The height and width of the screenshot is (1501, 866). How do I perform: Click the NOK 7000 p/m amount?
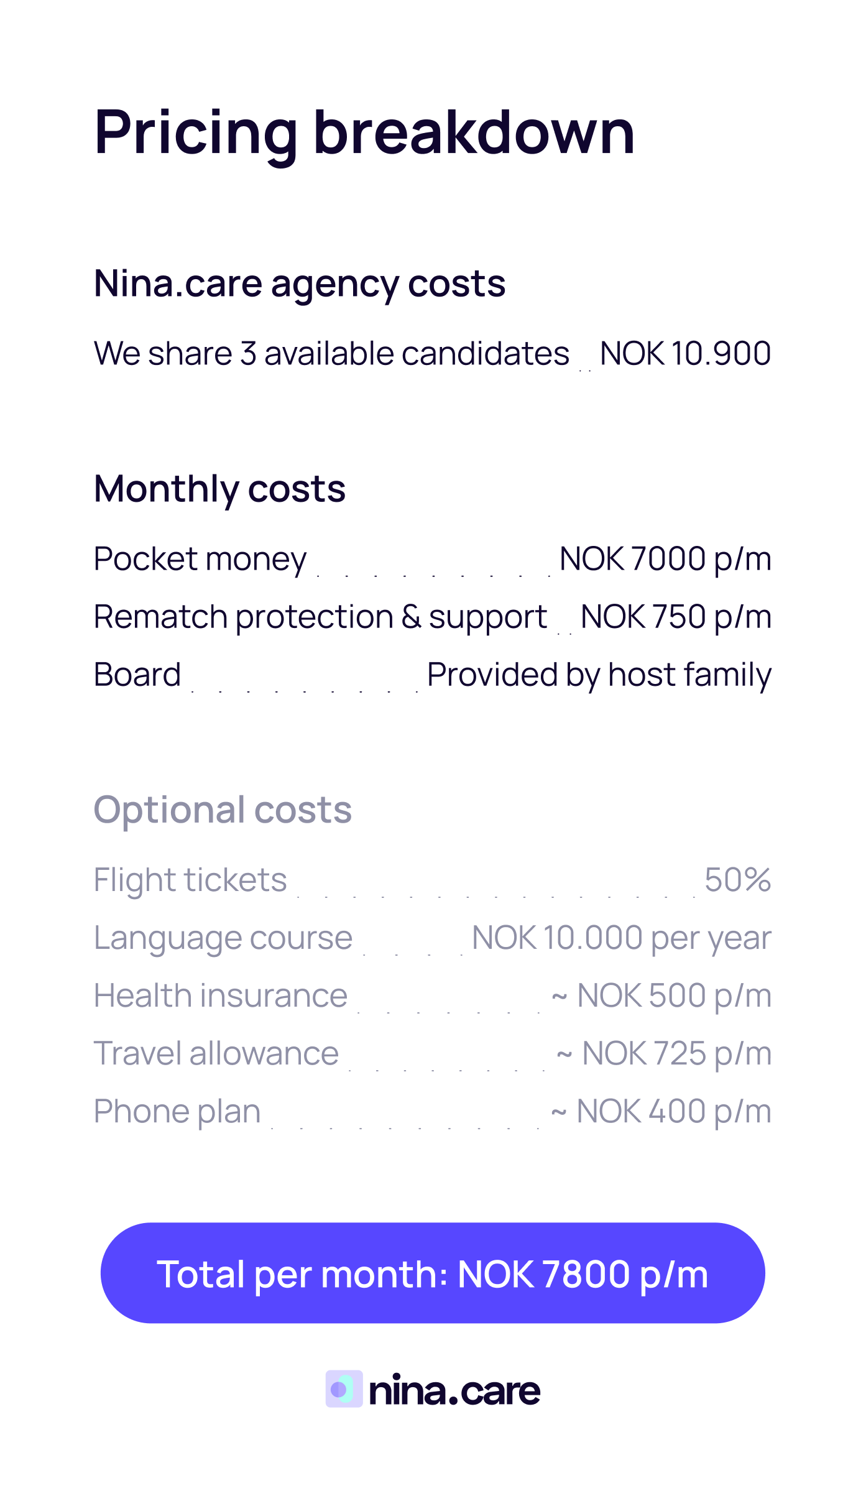point(665,559)
